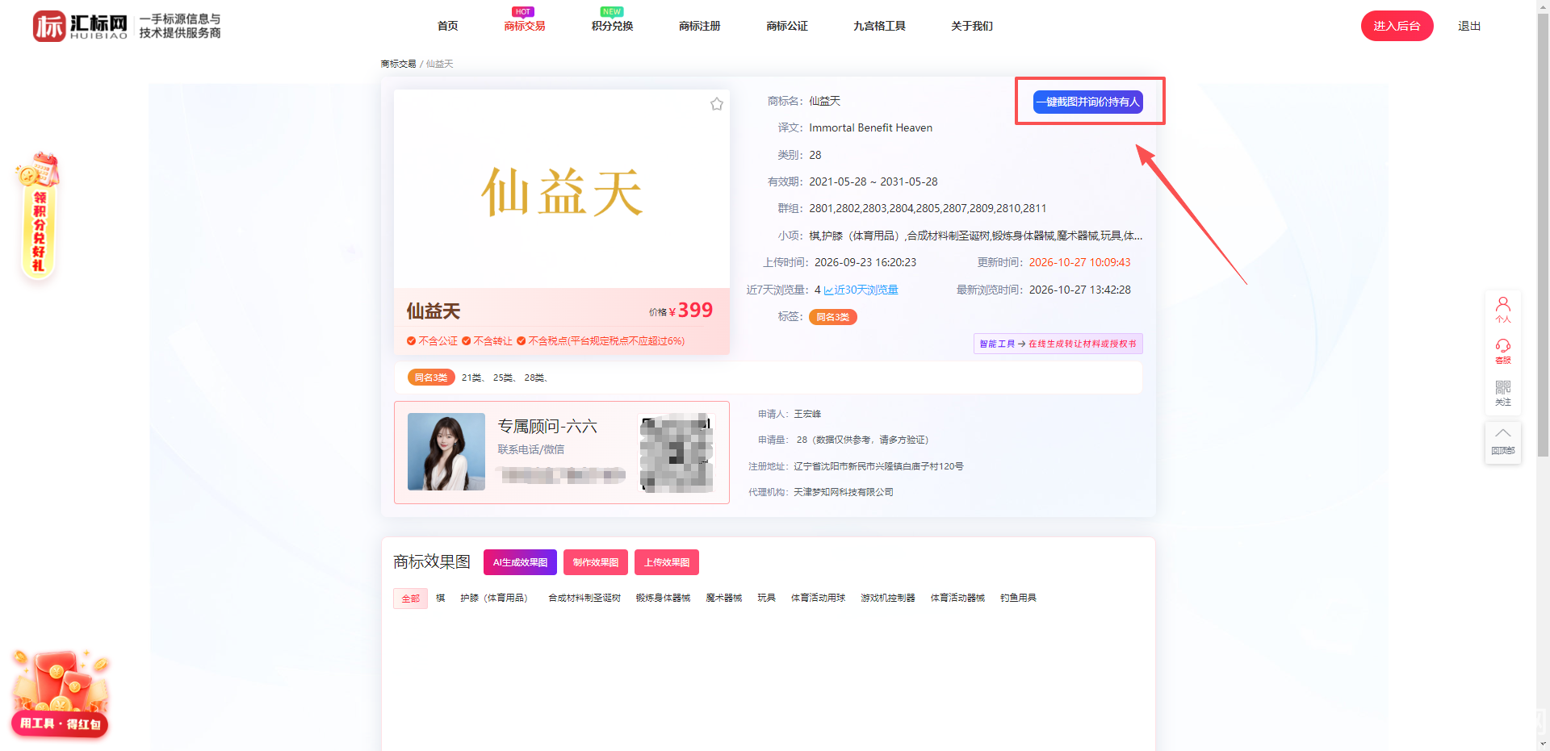Select the 全部 effect filter tab
The height and width of the screenshot is (751, 1550).
[x=410, y=598]
